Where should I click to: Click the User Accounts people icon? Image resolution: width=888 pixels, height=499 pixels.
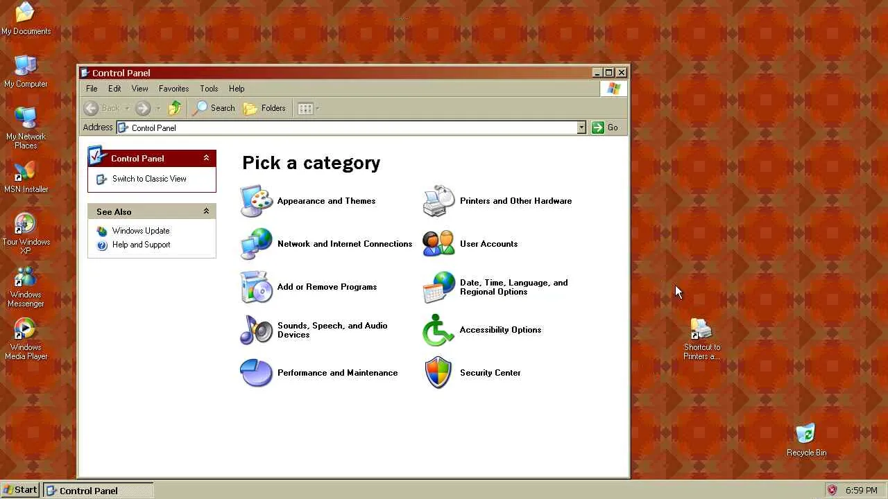pos(439,244)
